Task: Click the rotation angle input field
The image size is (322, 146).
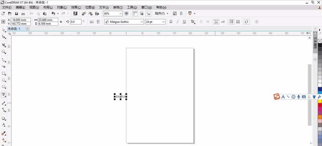Action: (76, 22)
